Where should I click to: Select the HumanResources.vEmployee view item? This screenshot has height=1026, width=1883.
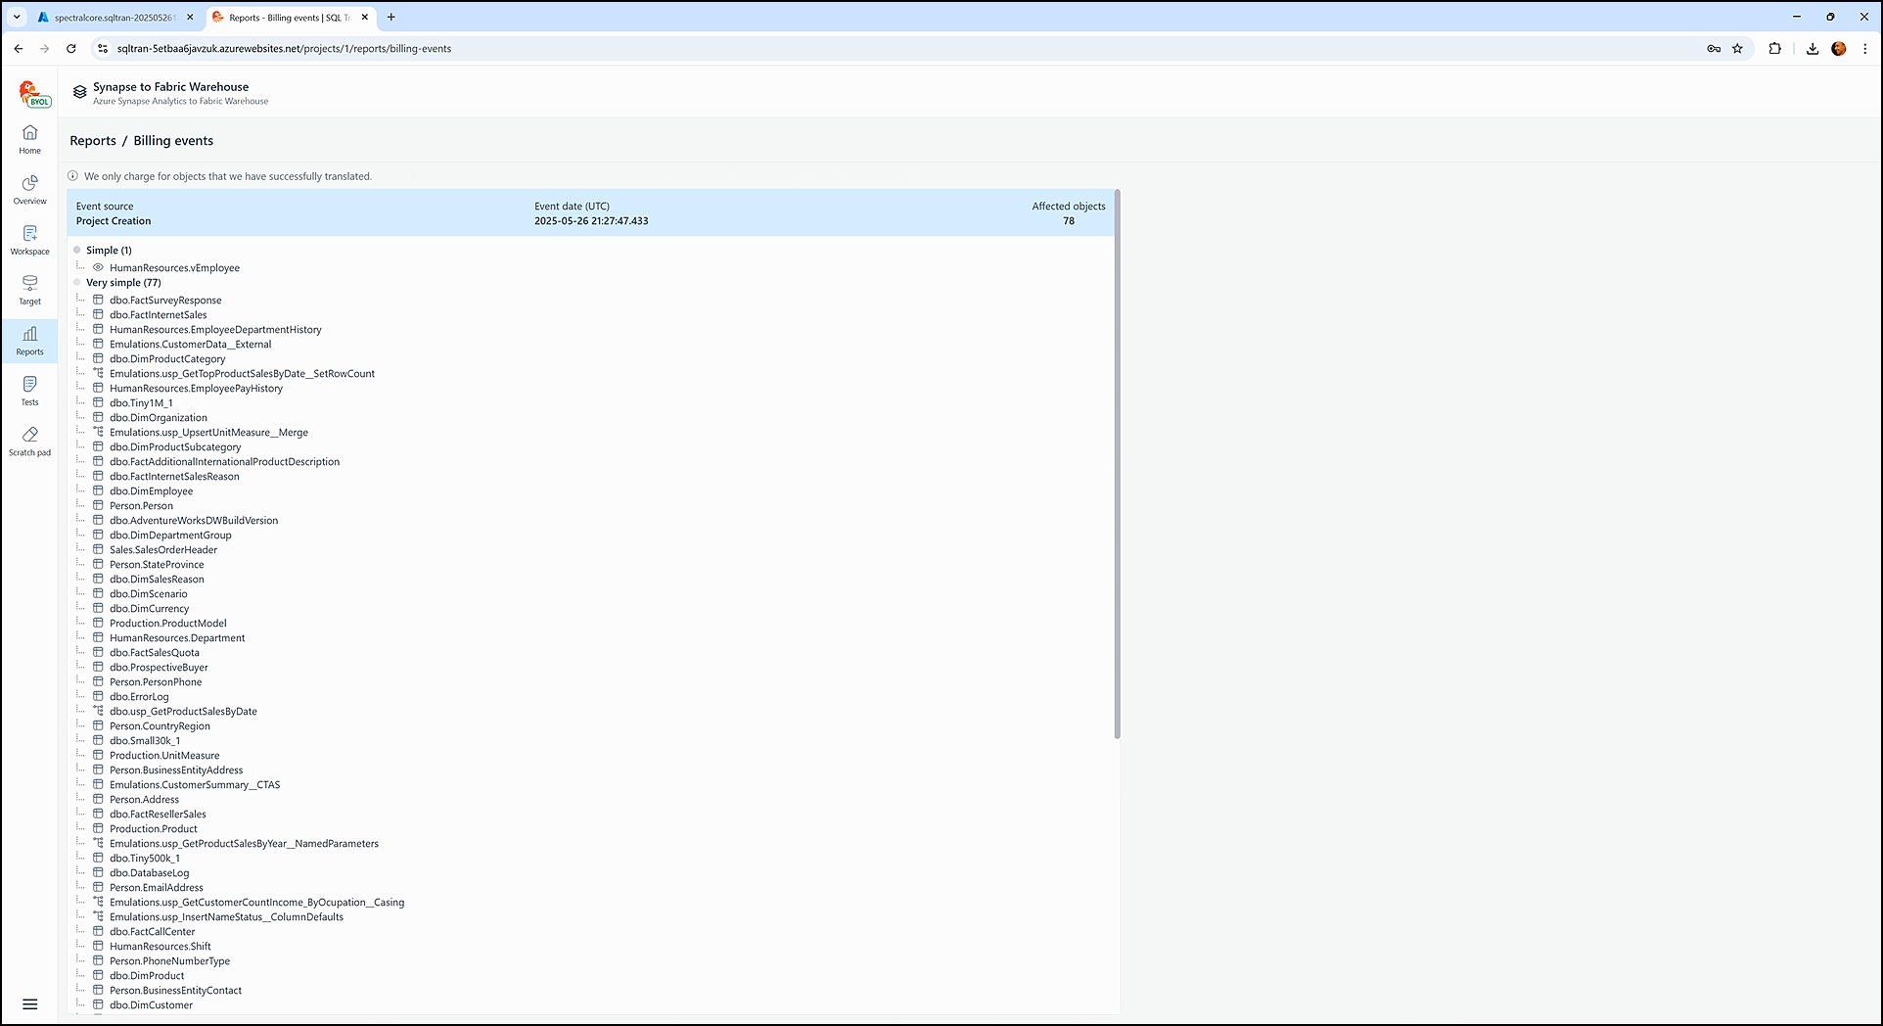[x=174, y=268]
